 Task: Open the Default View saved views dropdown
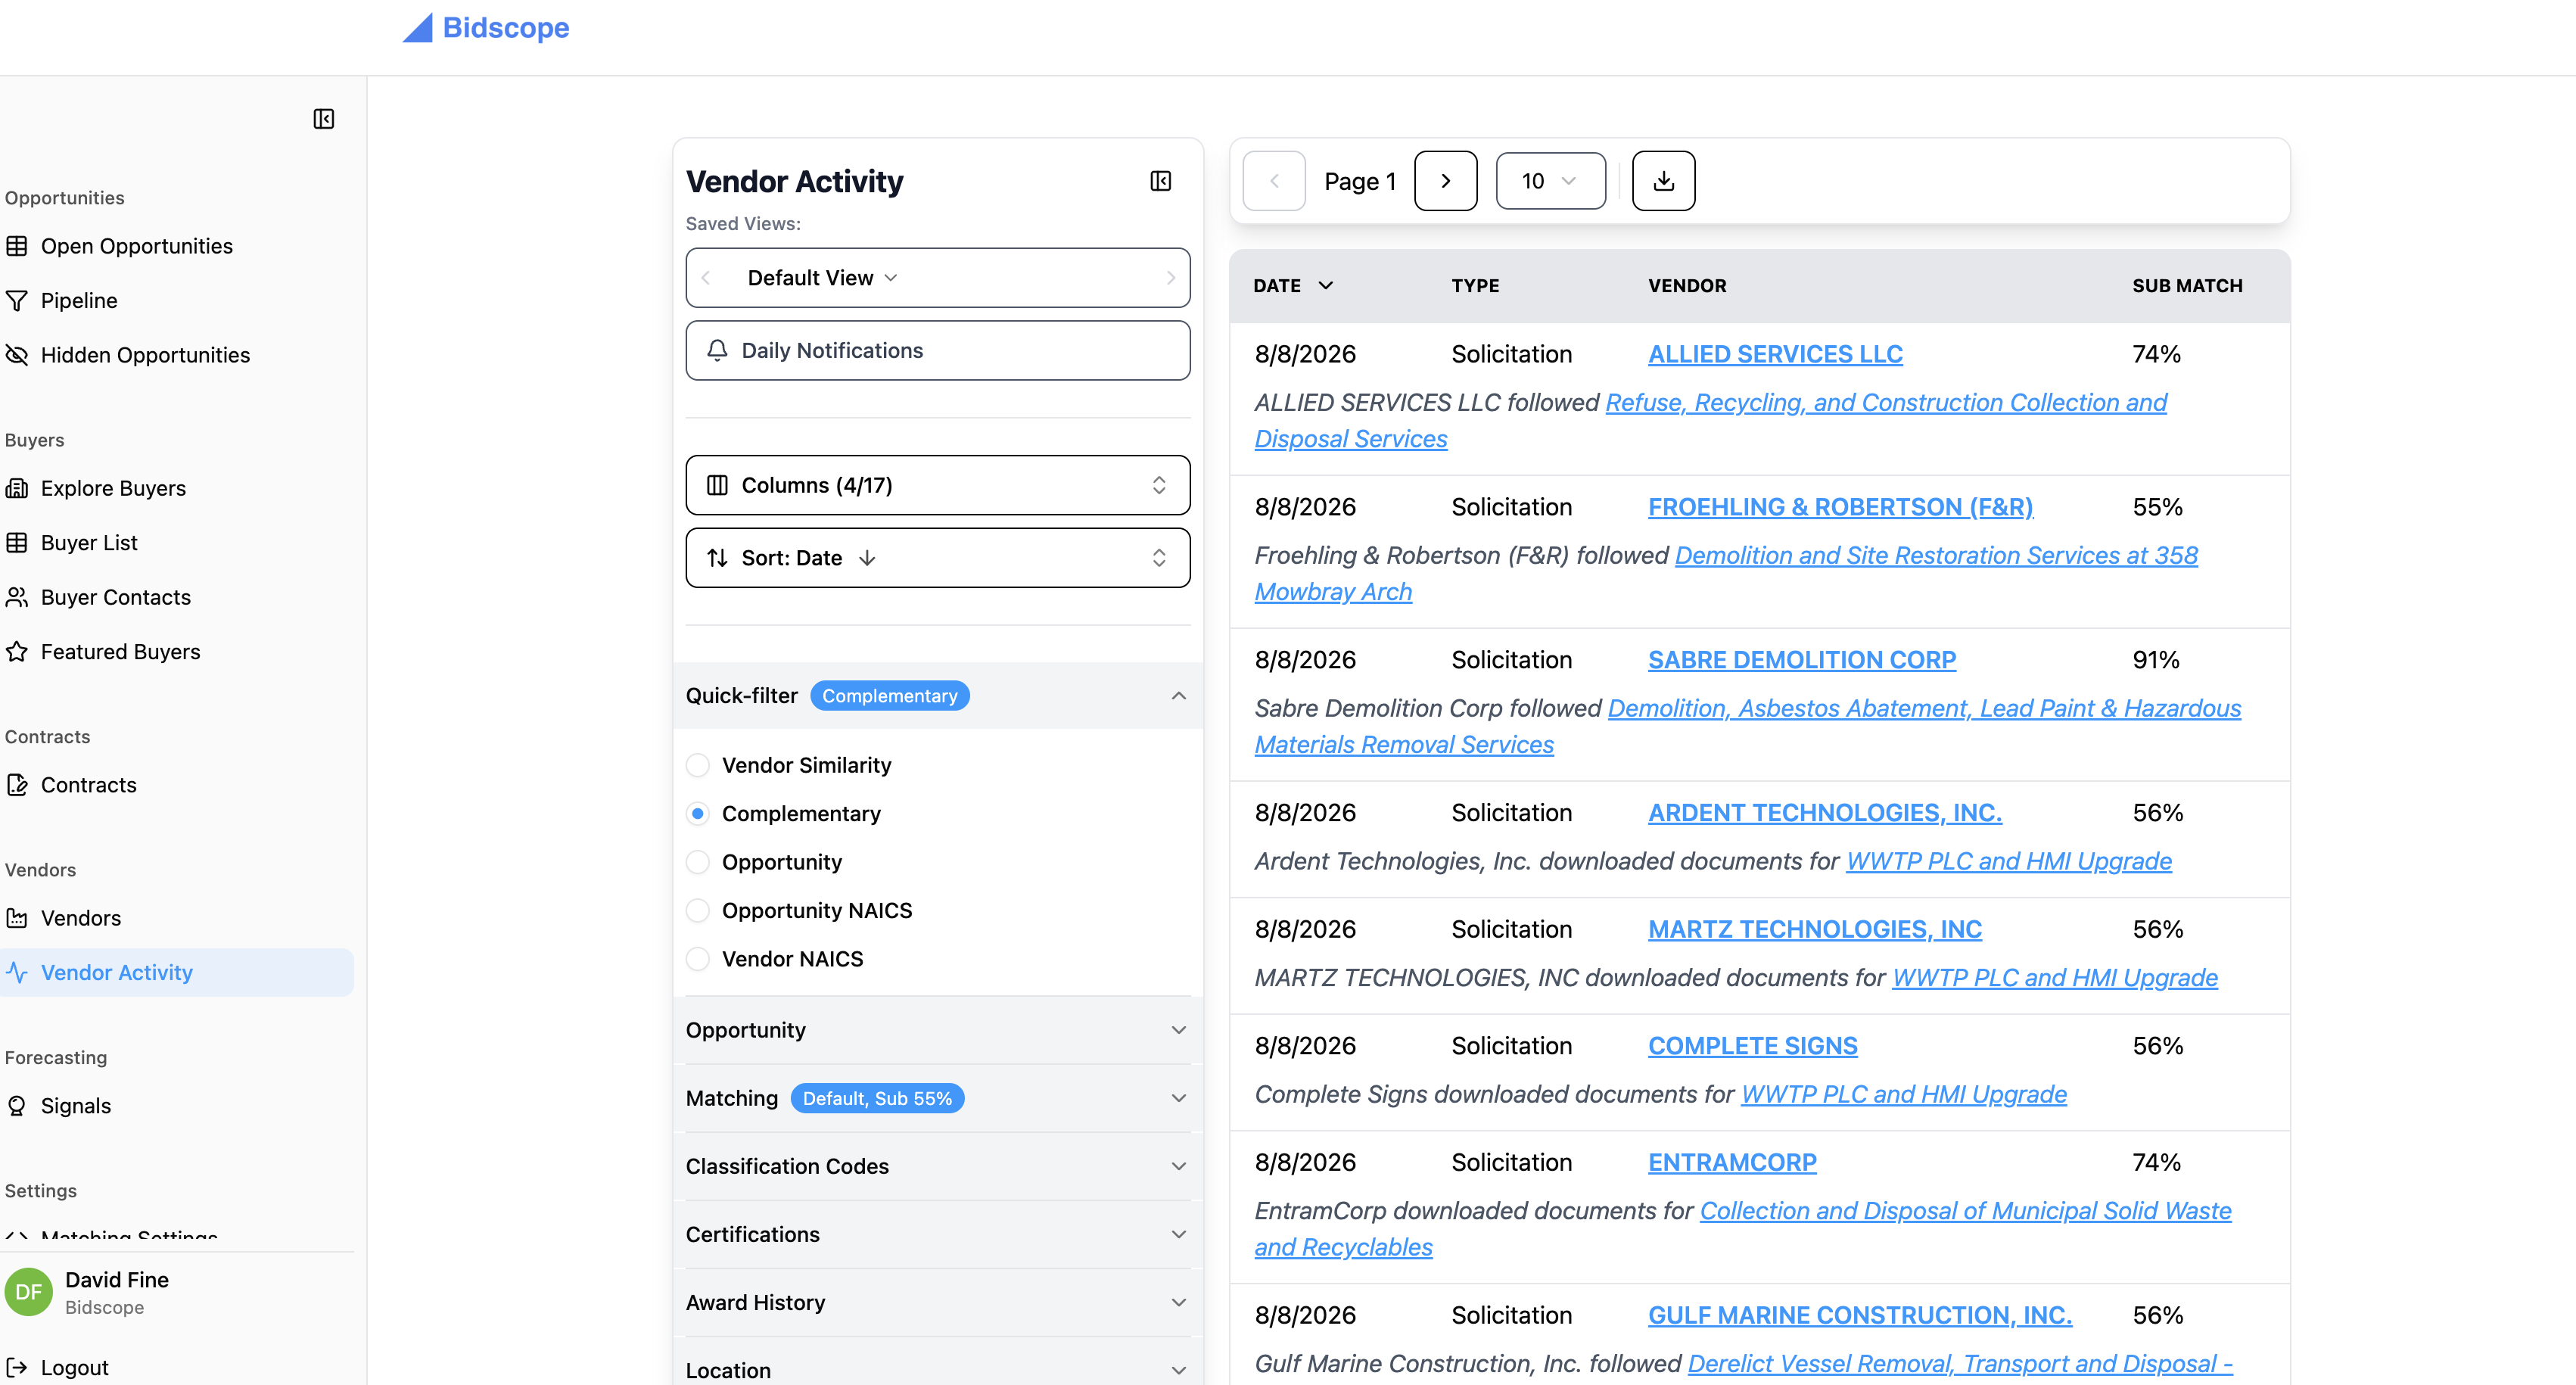[x=822, y=278]
